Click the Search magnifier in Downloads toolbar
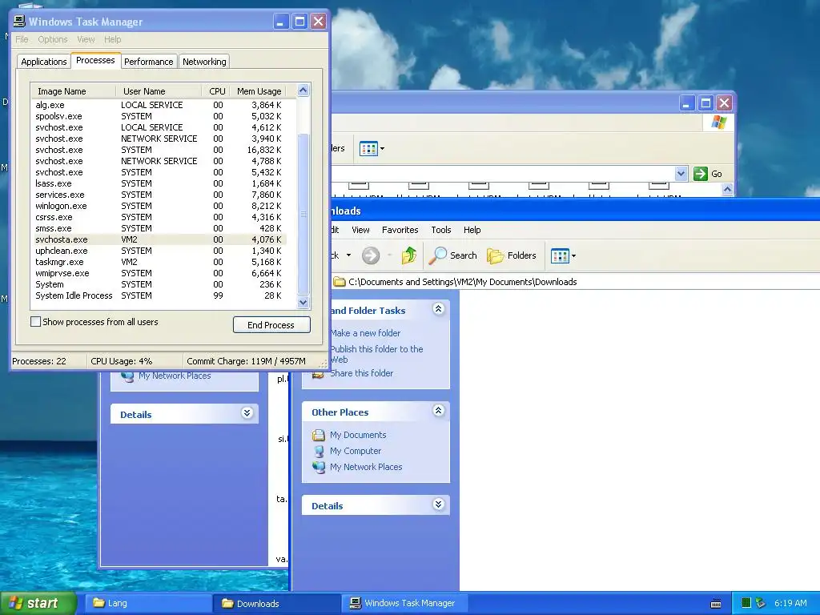This screenshot has width=820, height=615. tap(438, 255)
